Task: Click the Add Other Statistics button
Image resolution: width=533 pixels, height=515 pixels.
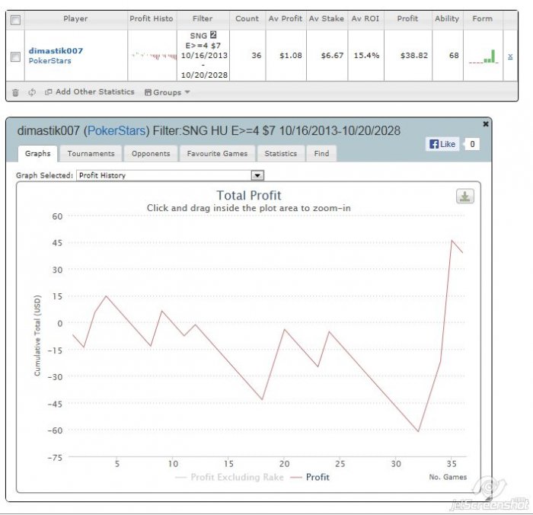Action: (x=90, y=92)
